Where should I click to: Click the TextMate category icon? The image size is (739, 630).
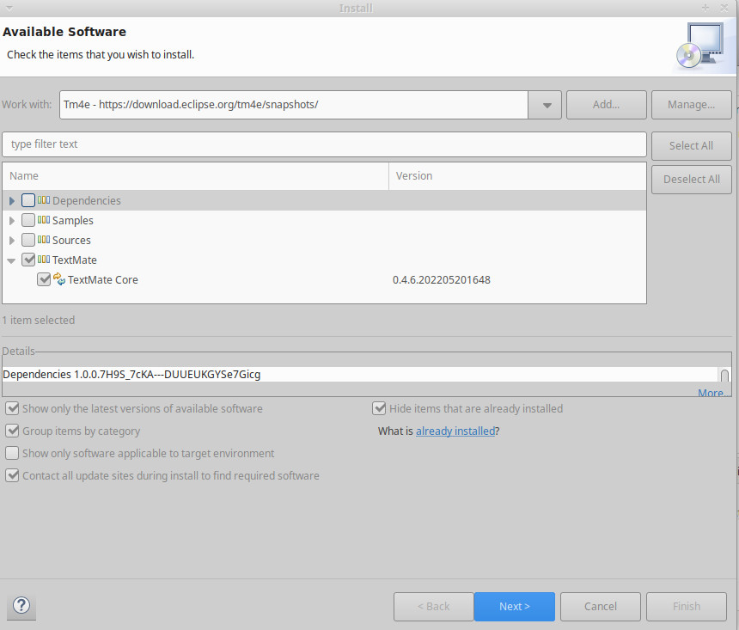click(x=44, y=260)
